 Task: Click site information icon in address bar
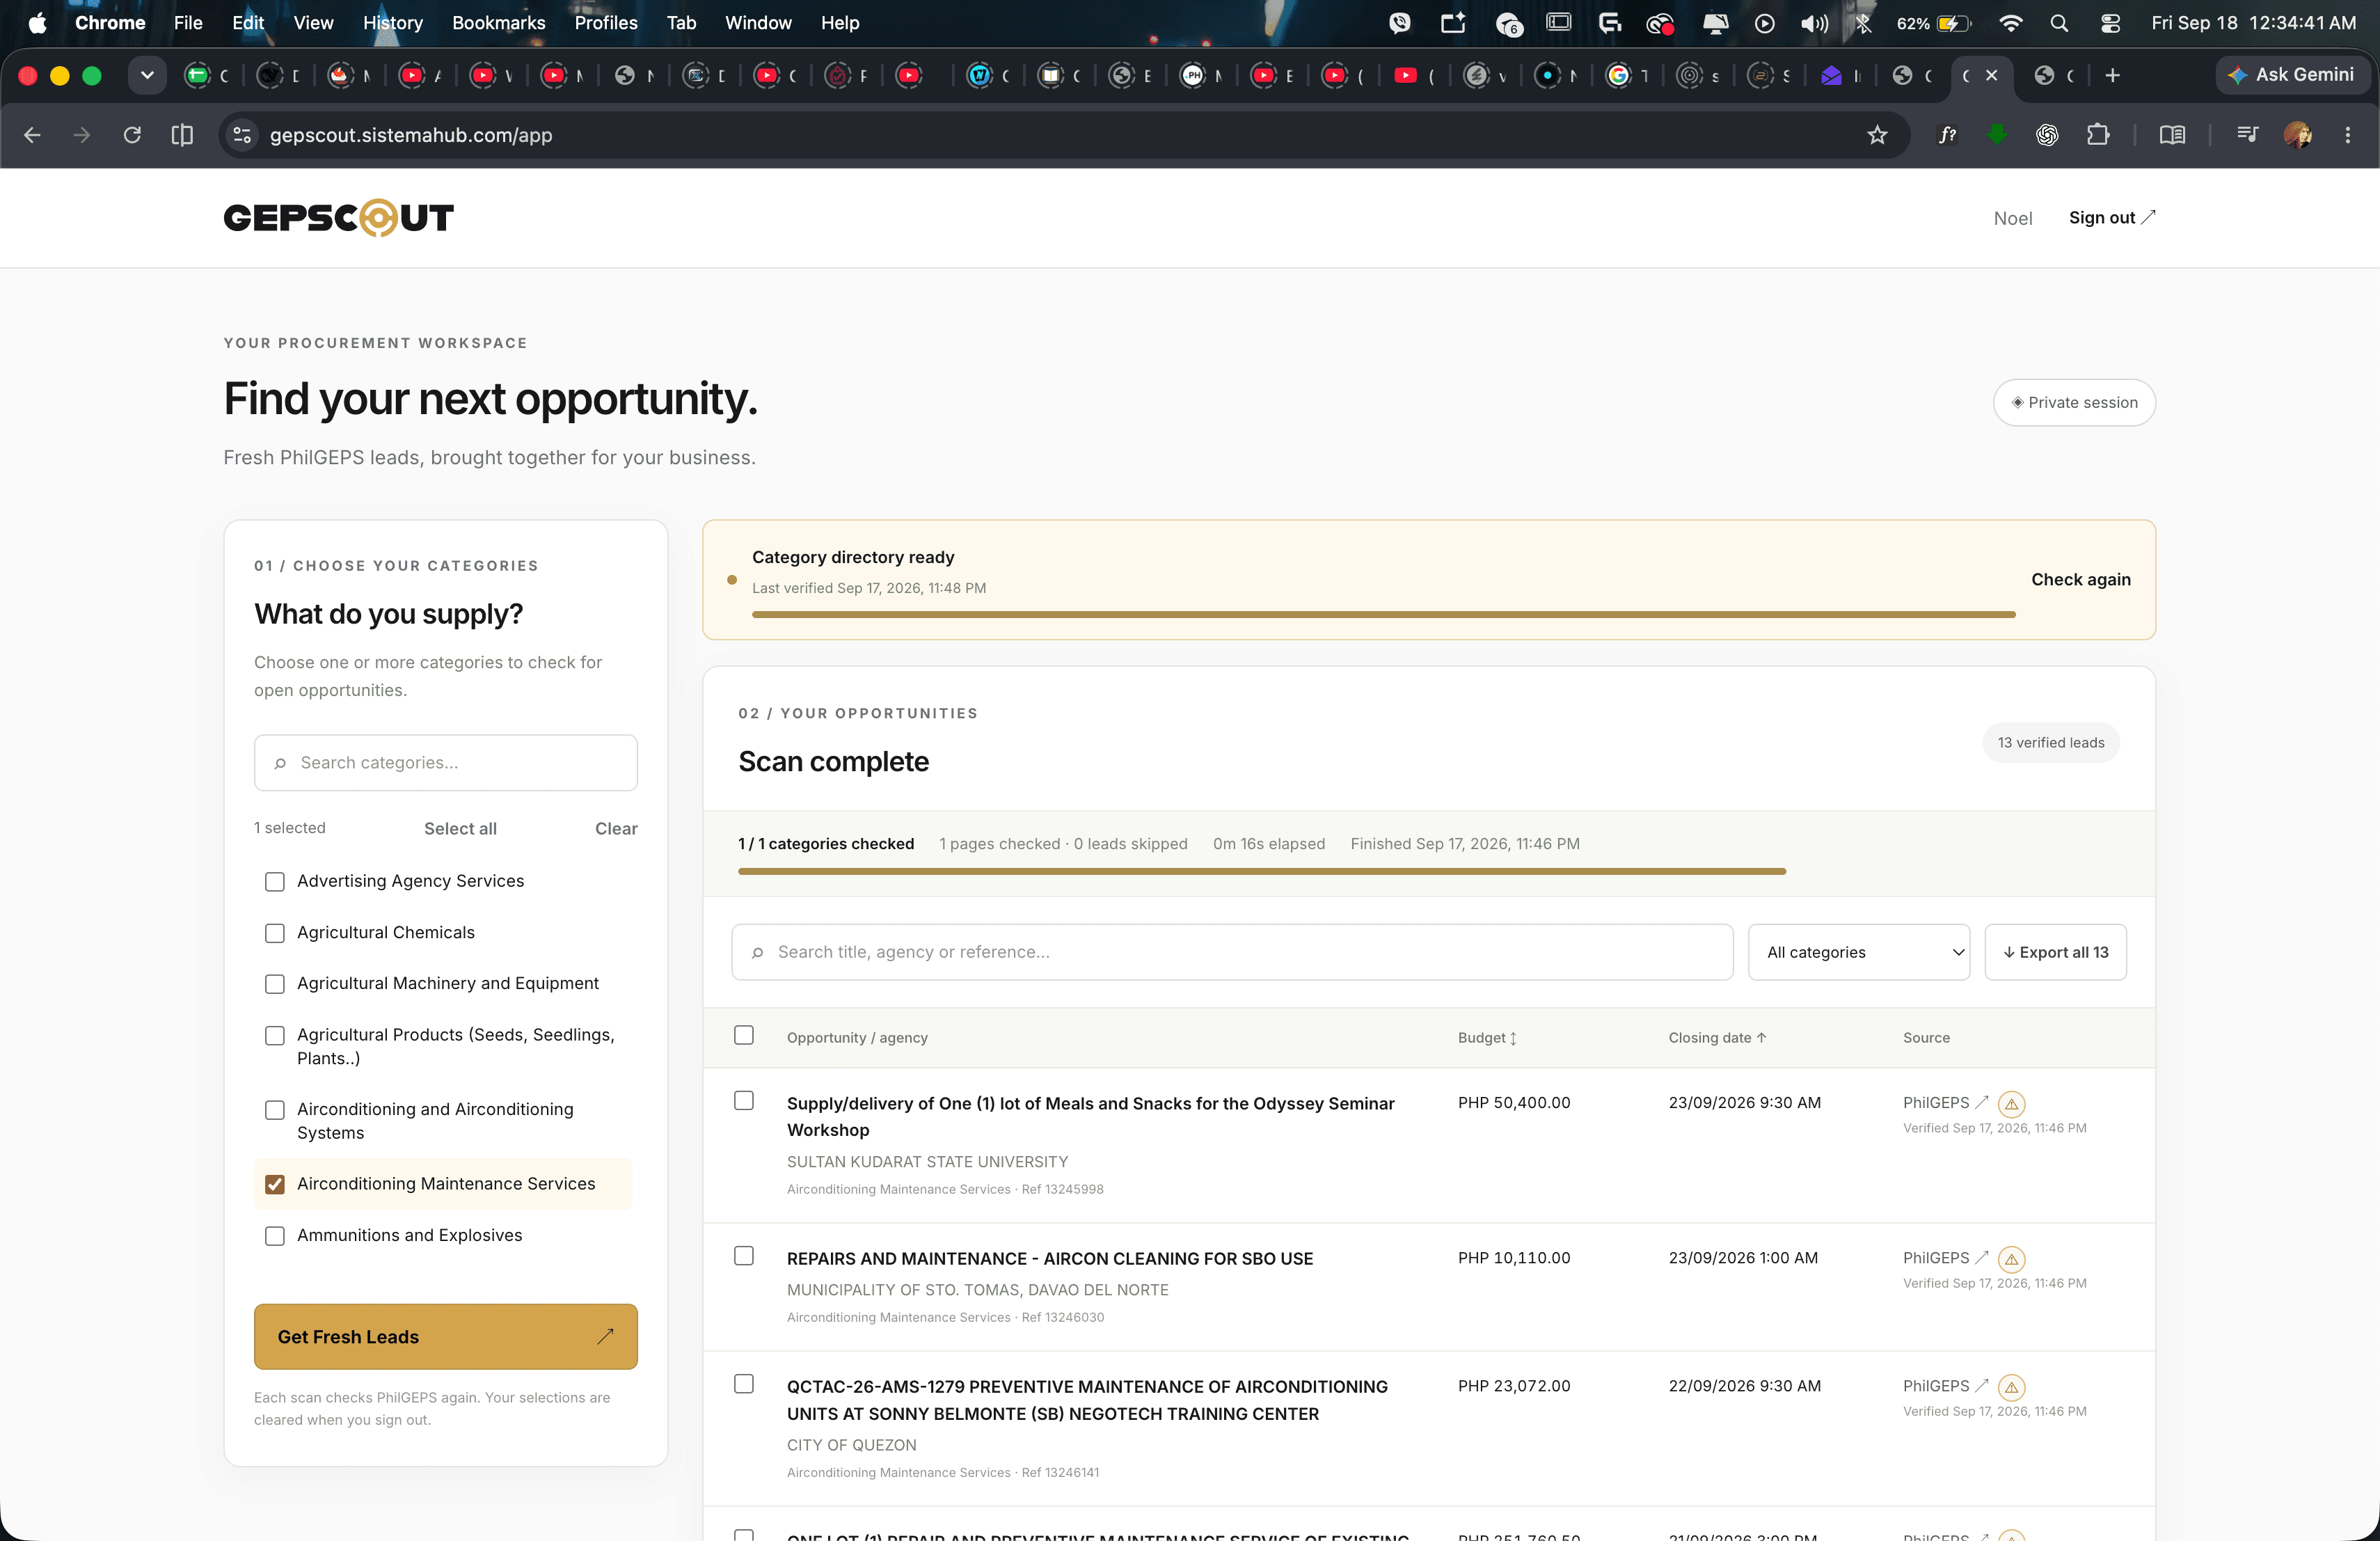(242, 135)
